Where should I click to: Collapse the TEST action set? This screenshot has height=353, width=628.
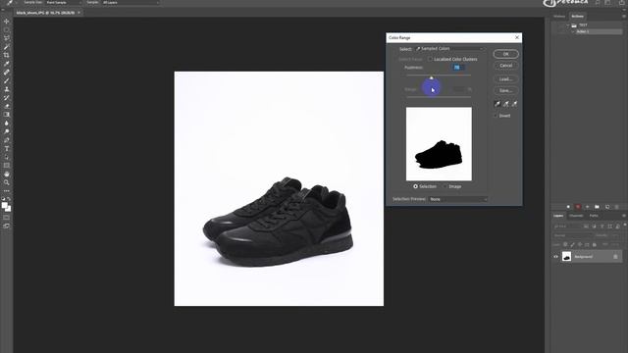point(567,25)
